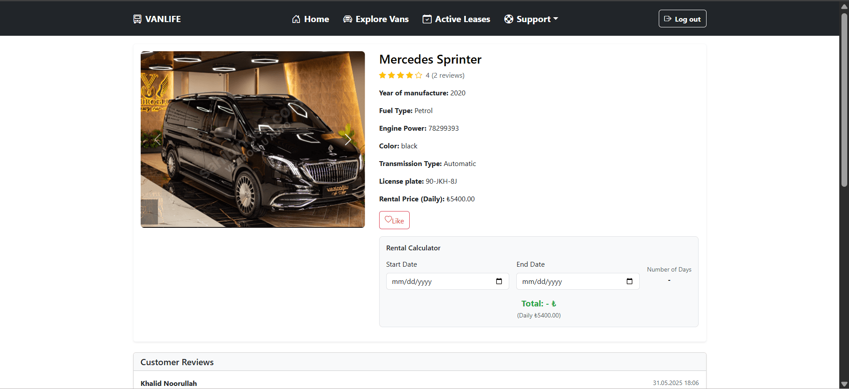Click the Customer Reviews heading

[x=177, y=362]
